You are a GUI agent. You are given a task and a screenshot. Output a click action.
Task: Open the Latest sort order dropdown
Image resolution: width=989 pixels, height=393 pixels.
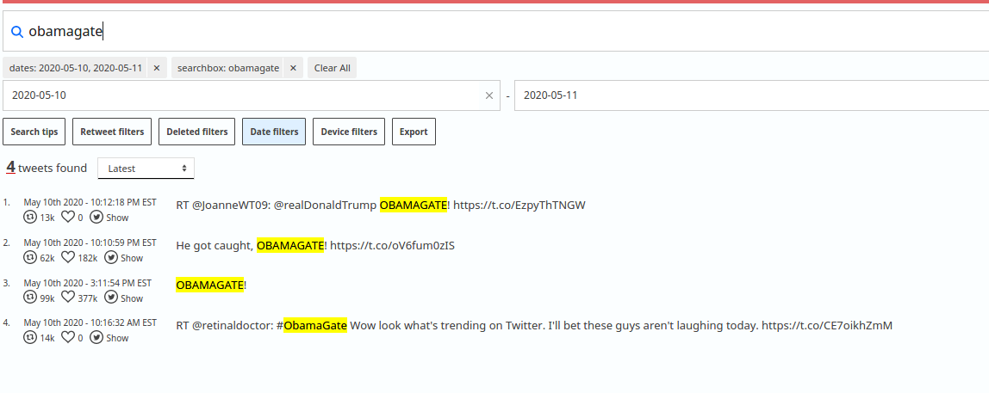pyautogui.click(x=146, y=169)
